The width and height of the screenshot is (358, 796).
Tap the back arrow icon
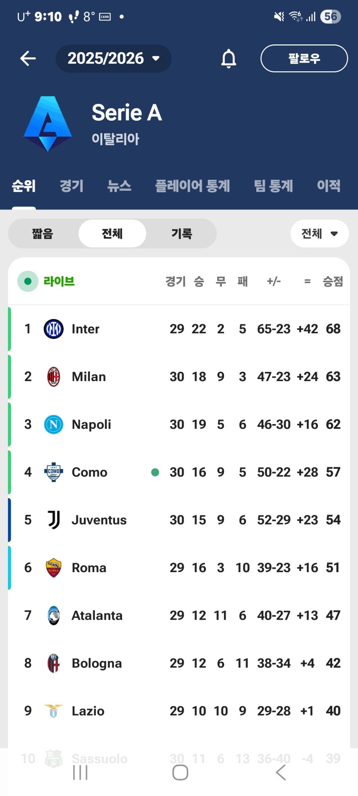(28, 58)
